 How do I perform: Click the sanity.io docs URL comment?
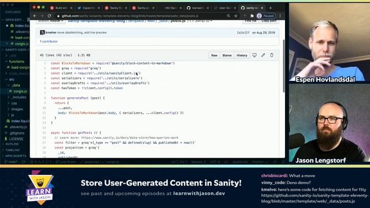pyautogui.click(x=129, y=138)
